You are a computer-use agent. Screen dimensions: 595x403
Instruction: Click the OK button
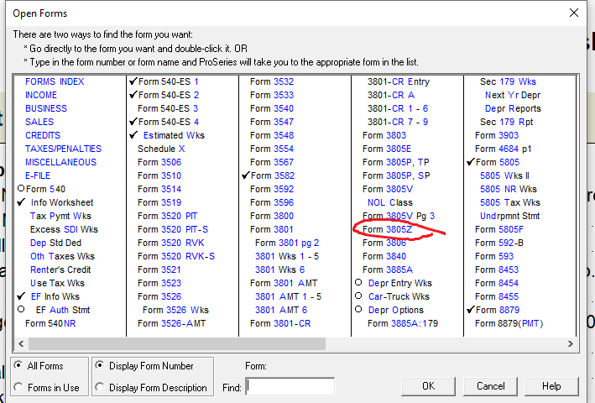click(428, 386)
